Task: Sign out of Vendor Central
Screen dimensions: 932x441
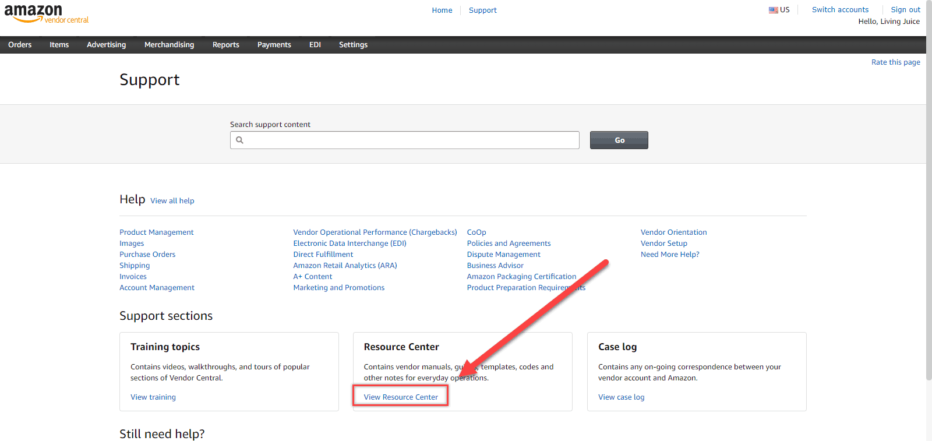Action: (x=905, y=10)
